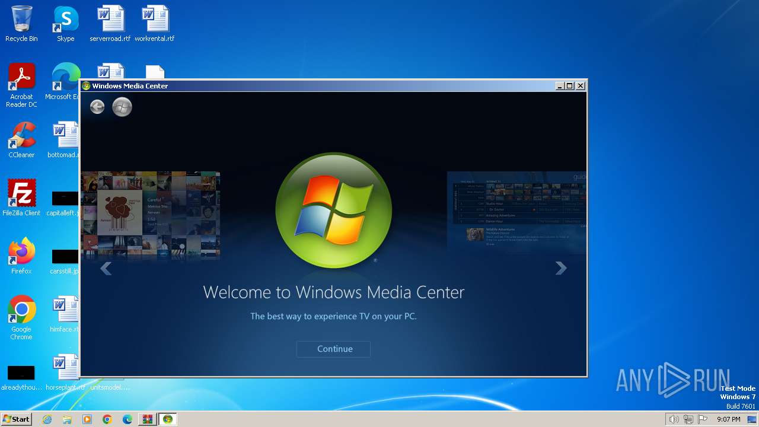Viewport: 759px width, 427px height.
Task: Minimize the Windows Media Center window
Action: click(x=560, y=86)
